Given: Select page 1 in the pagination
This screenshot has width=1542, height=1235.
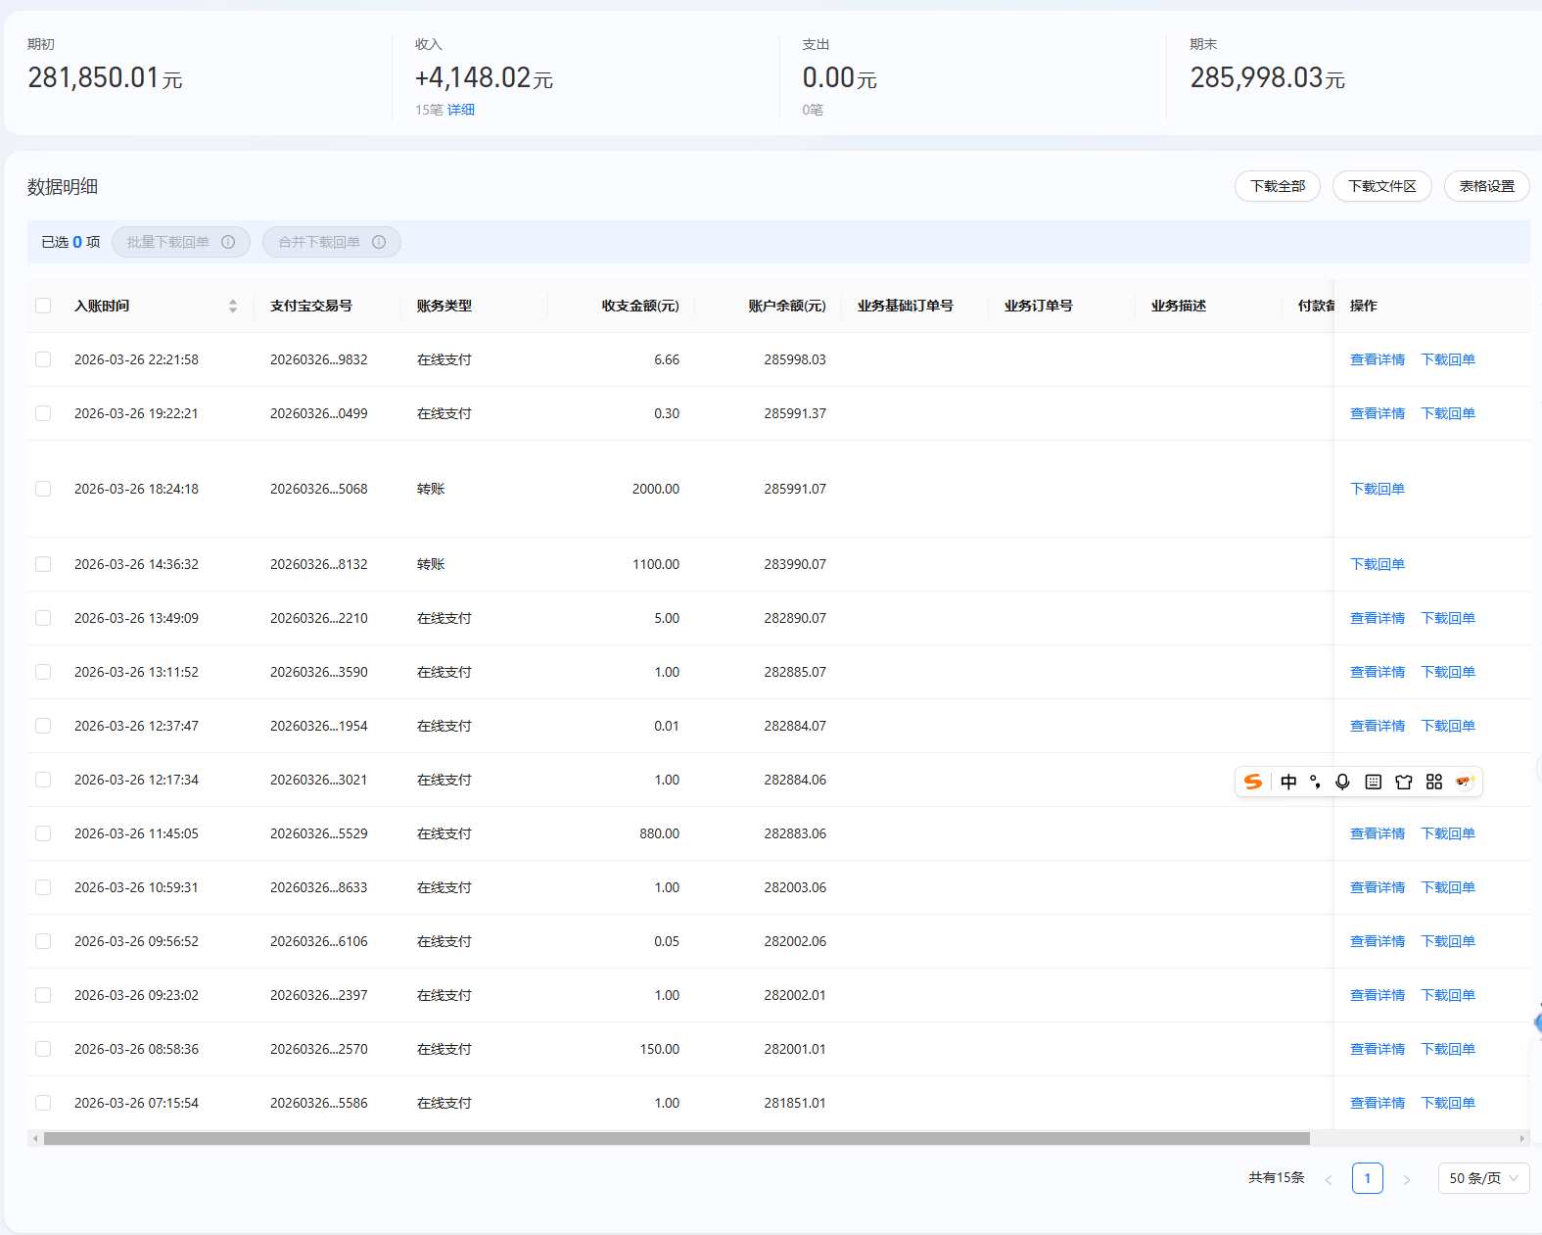Looking at the screenshot, I should 1367,1178.
